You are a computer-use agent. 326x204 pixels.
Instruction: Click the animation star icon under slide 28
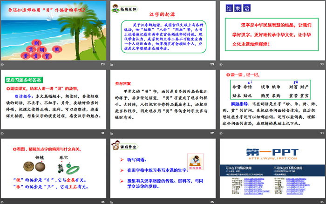coord(2,64)
